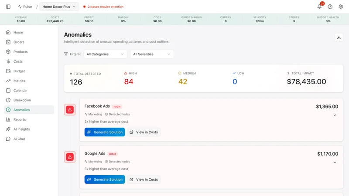This screenshot has width=349, height=196.
Task: Open the notifications bell
Action: (x=319, y=7)
